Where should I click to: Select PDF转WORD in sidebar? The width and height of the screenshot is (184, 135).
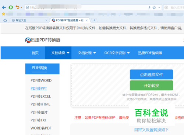coord(41,80)
